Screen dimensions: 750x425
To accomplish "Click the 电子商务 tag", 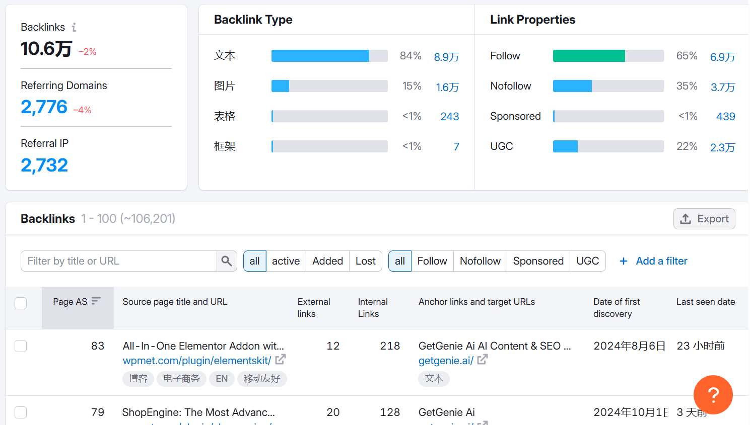I will [181, 379].
